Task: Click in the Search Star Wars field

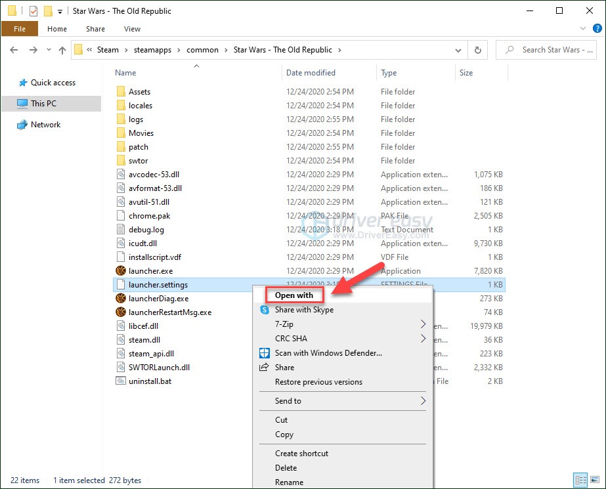Action: [546, 50]
